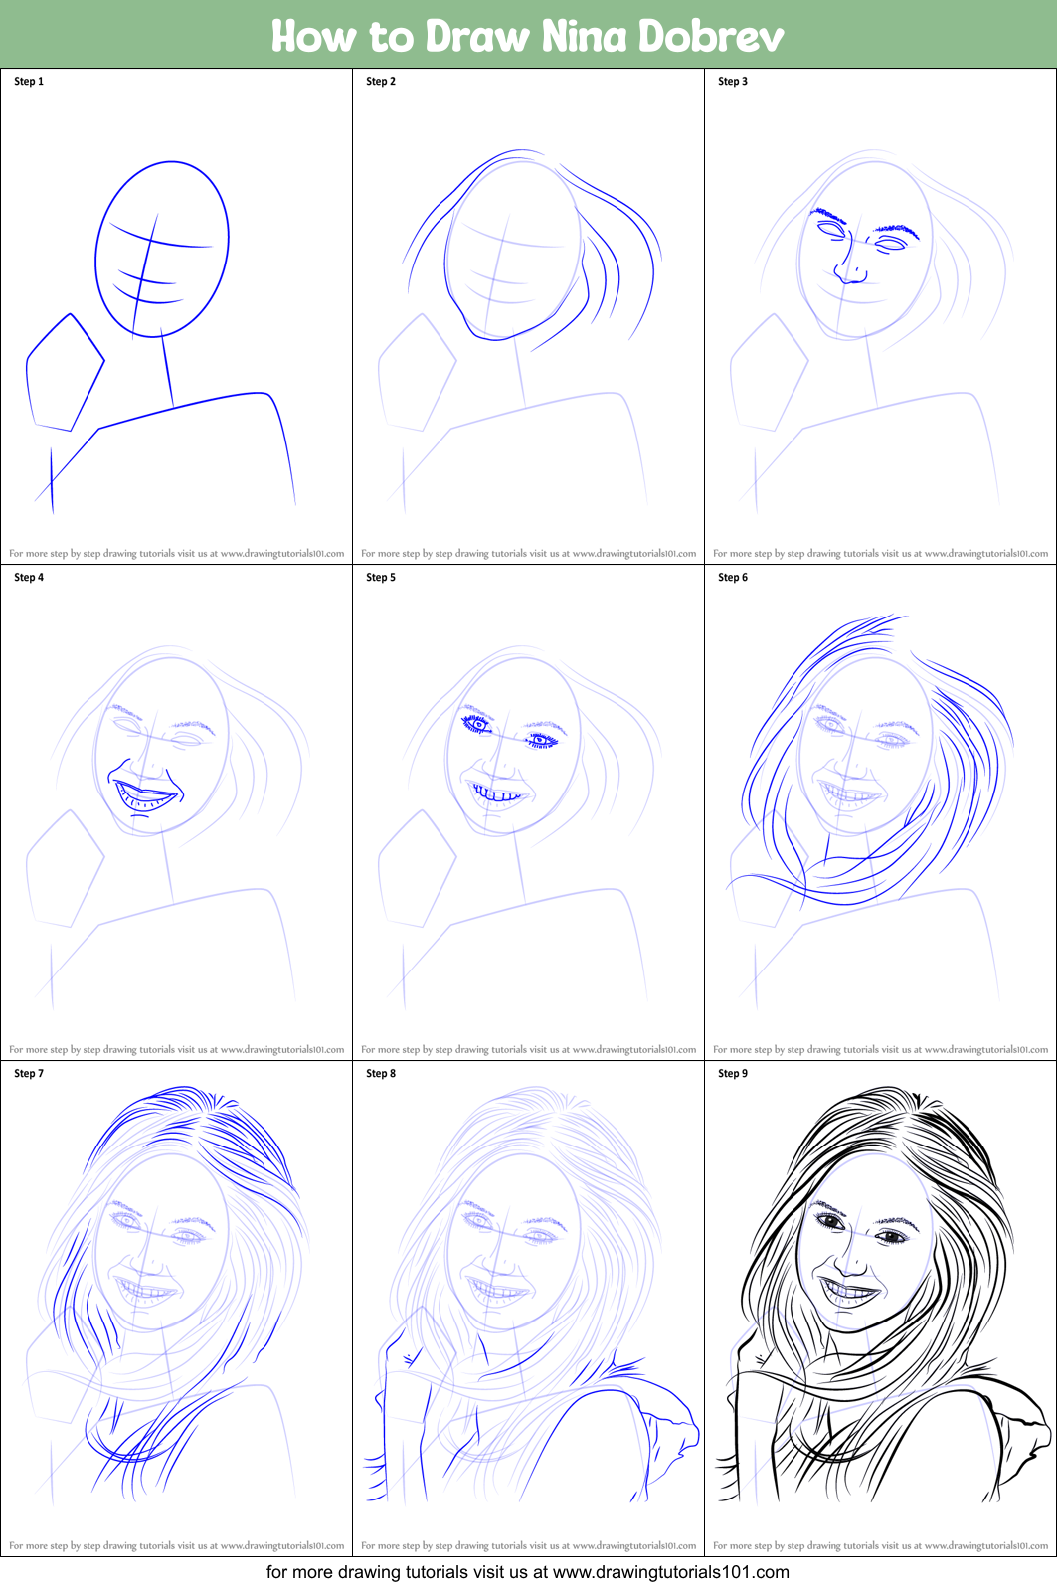Open the Step 8 drawing thumbnail
The height and width of the screenshot is (1587, 1057).
(528, 1309)
